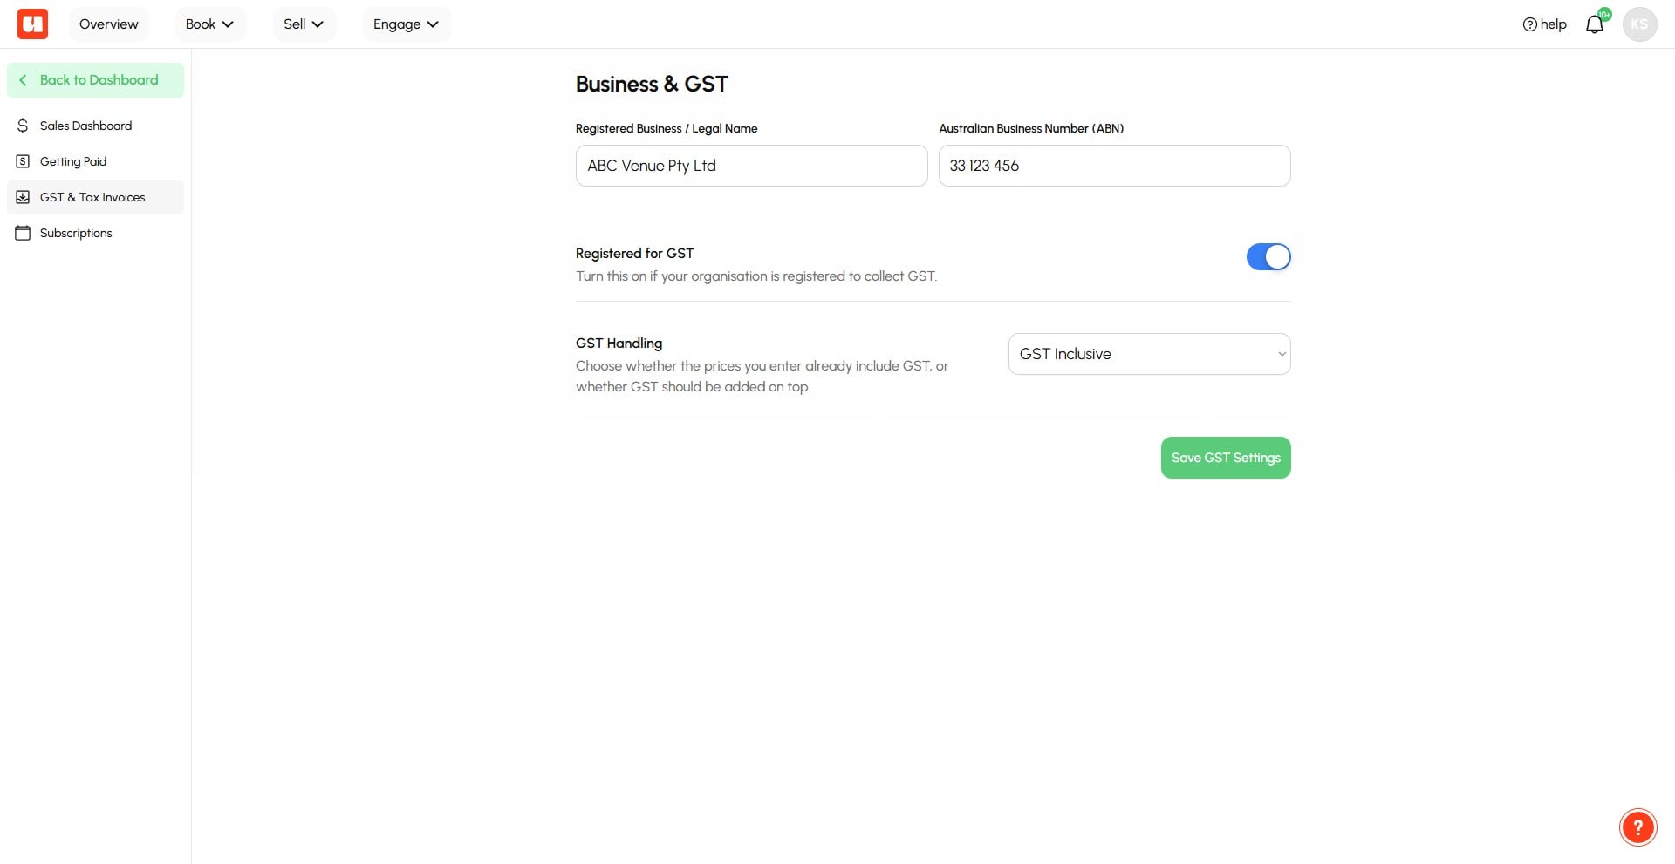Screen dimensions: 1675x864
Task: Expand the Engage menu
Action: 406,24
